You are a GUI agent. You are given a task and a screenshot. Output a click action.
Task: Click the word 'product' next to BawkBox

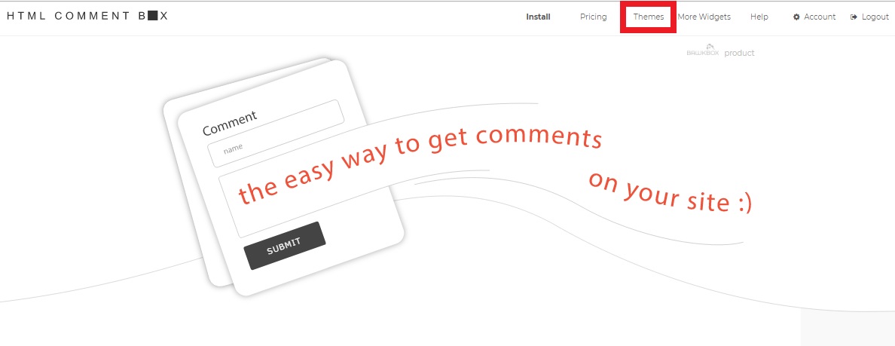coord(739,53)
